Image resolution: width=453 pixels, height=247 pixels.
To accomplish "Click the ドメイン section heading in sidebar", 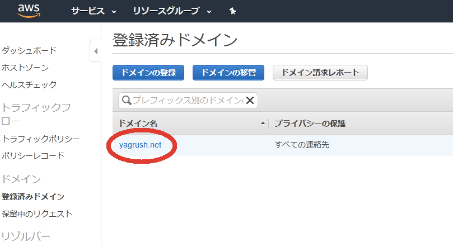I will click(x=21, y=179).
